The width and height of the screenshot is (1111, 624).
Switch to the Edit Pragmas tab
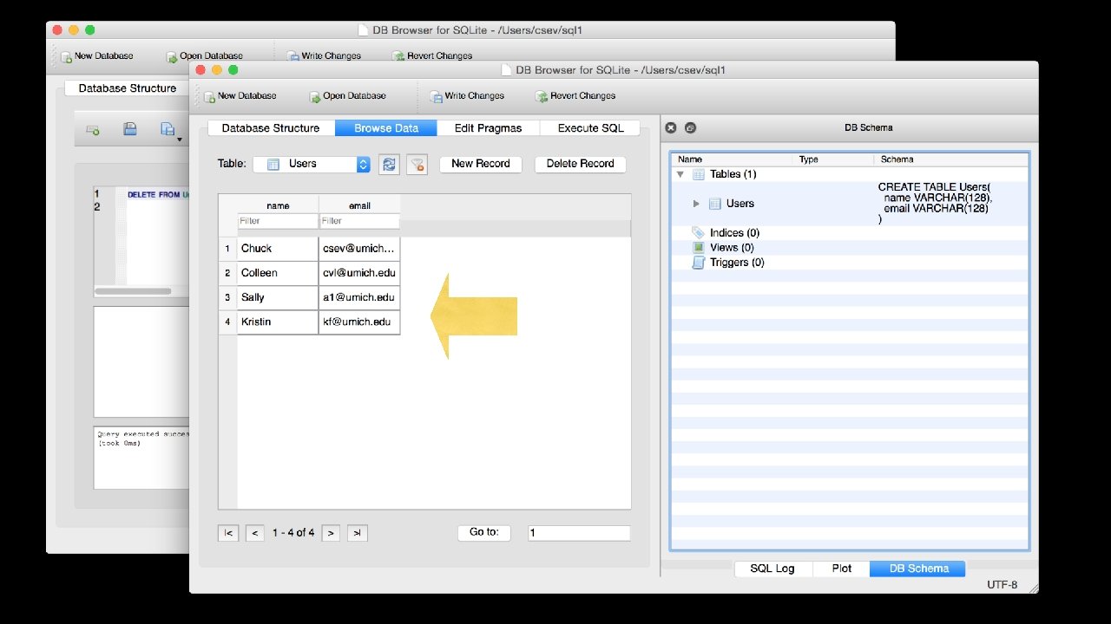[488, 128]
